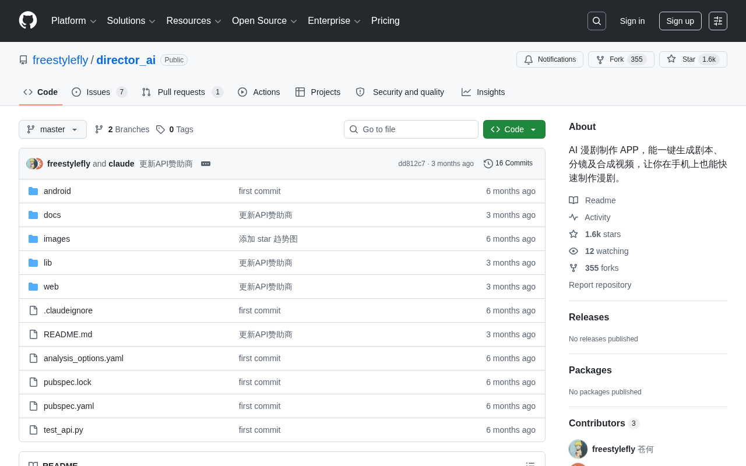Viewport: 746px width, 466px height.
Task: Click the stars icon in About
Action: pyautogui.click(x=573, y=234)
